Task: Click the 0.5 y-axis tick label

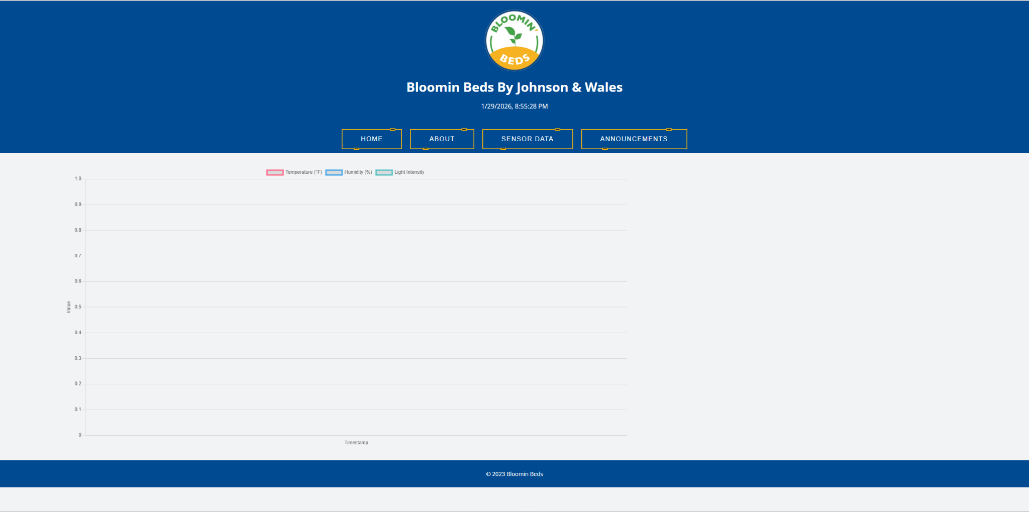Action: pos(78,307)
